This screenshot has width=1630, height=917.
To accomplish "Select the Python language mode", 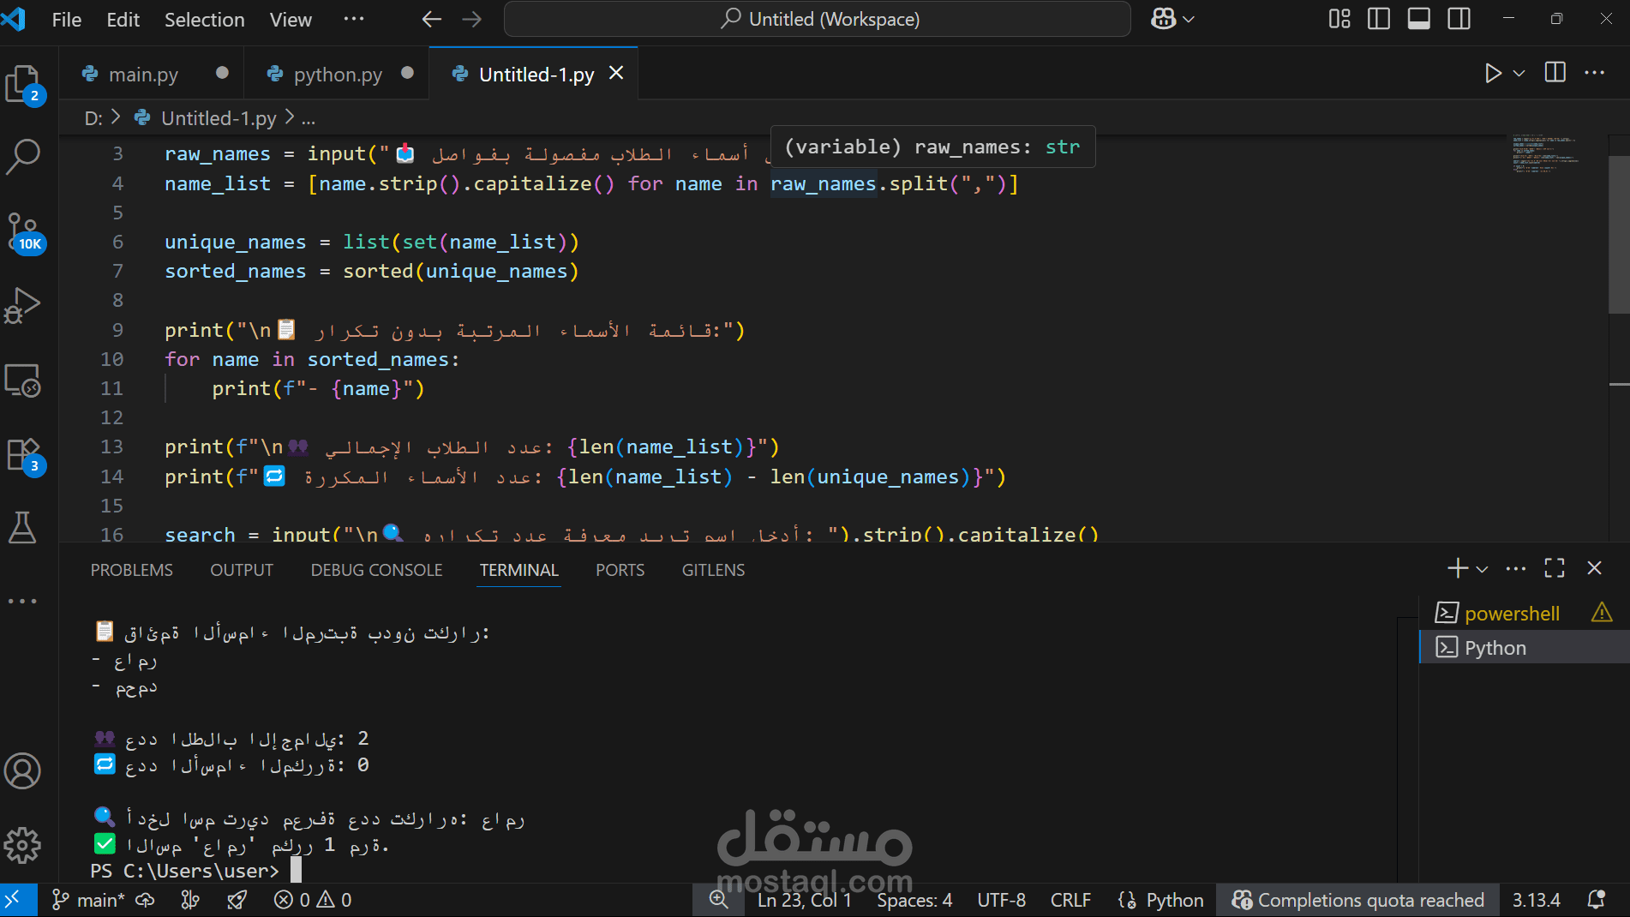I will tap(1175, 900).
